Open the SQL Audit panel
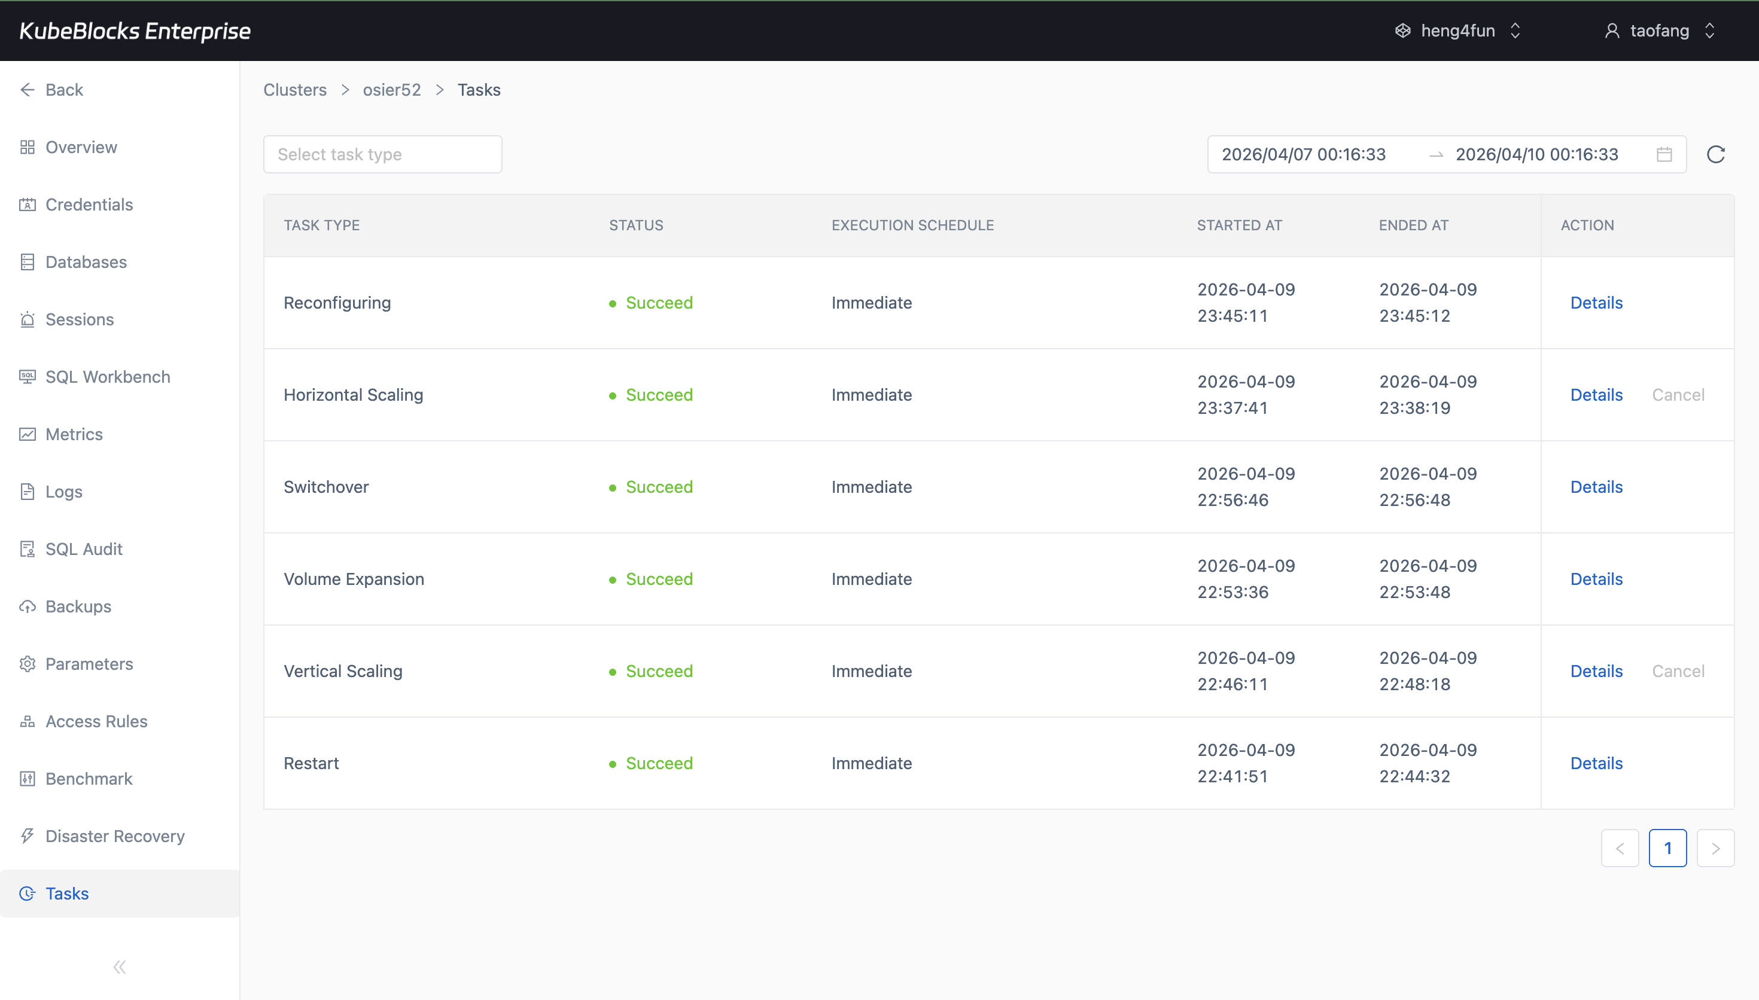Screen dimensions: 1759x1000 [84, 549]
